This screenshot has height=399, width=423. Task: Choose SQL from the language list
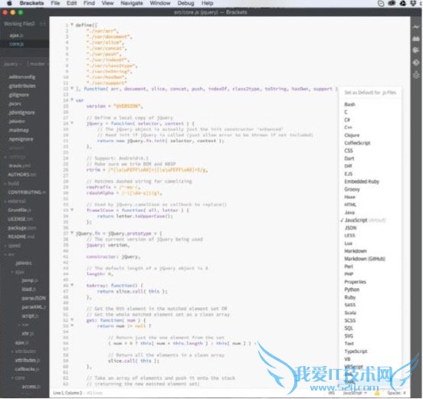pos(349,328)
